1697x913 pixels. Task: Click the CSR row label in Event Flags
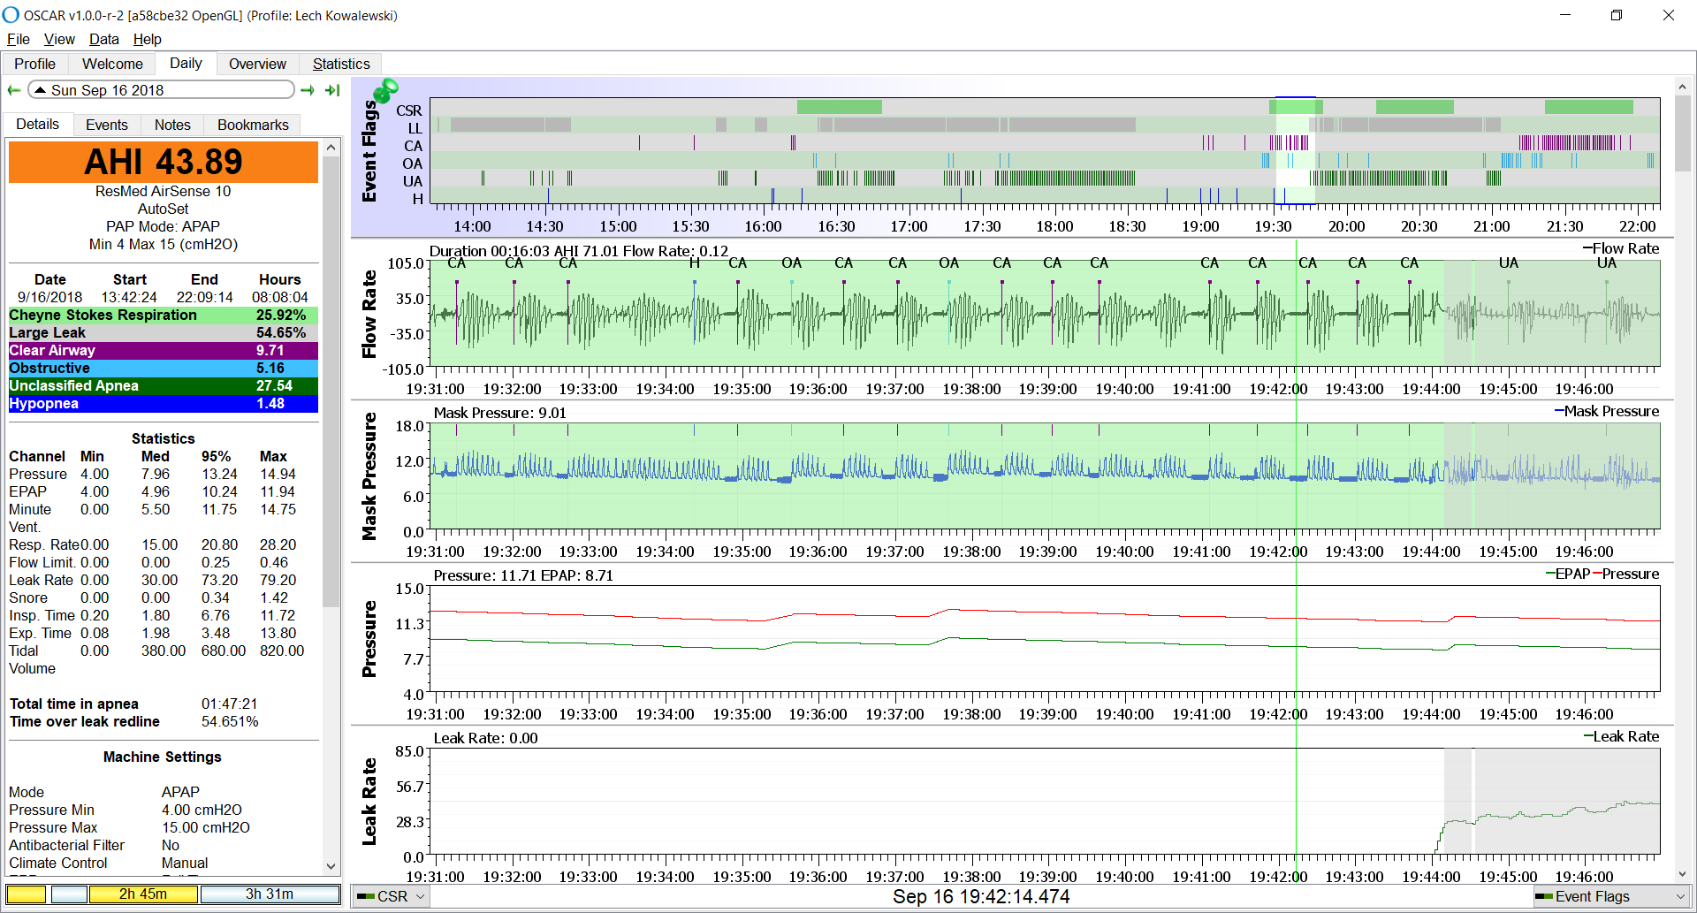(x=409, y=110)
